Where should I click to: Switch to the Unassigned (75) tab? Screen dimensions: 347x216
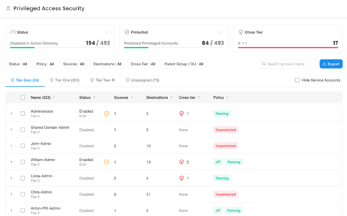pyautogui.click(x=142, y=80)
